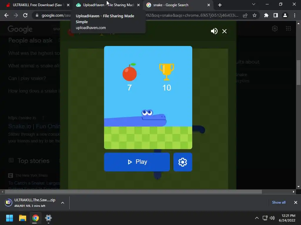The image size is (301, 225).
Task: Click 'To Catch a Snake' news headline
Action: (x=34, y=183)
